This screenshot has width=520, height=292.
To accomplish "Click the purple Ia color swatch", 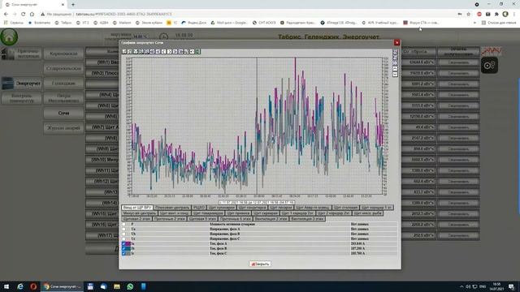I will tap(128, 243).
